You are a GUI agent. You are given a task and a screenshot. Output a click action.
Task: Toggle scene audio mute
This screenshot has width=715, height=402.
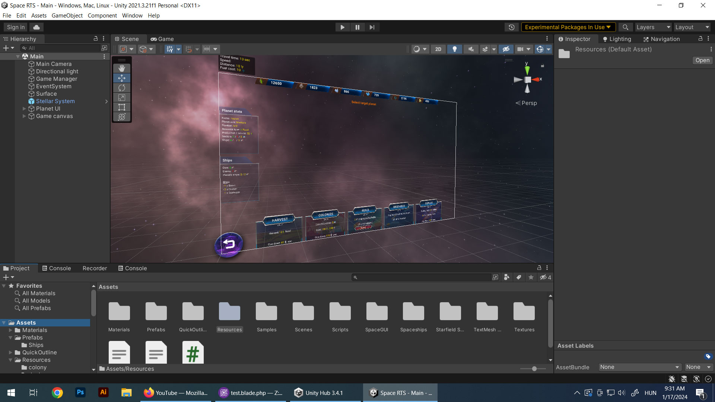471,49
